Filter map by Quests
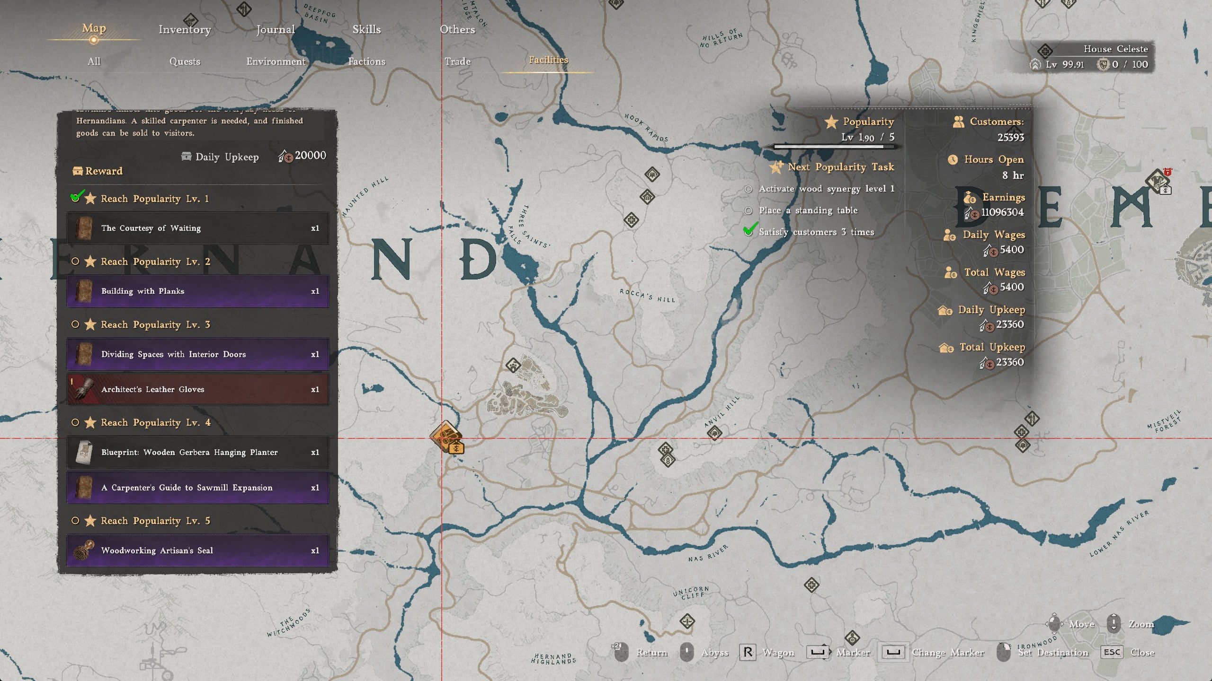Screen dimensions: 1212x681 tap(185, 61)
